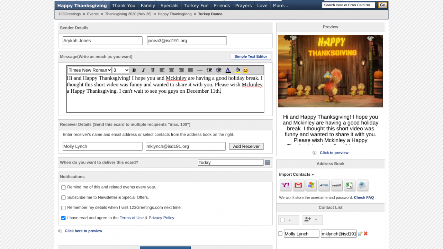Import contacts from the email envelope option
Viewport: 443px width, 249px height.
tap(362, 185)
